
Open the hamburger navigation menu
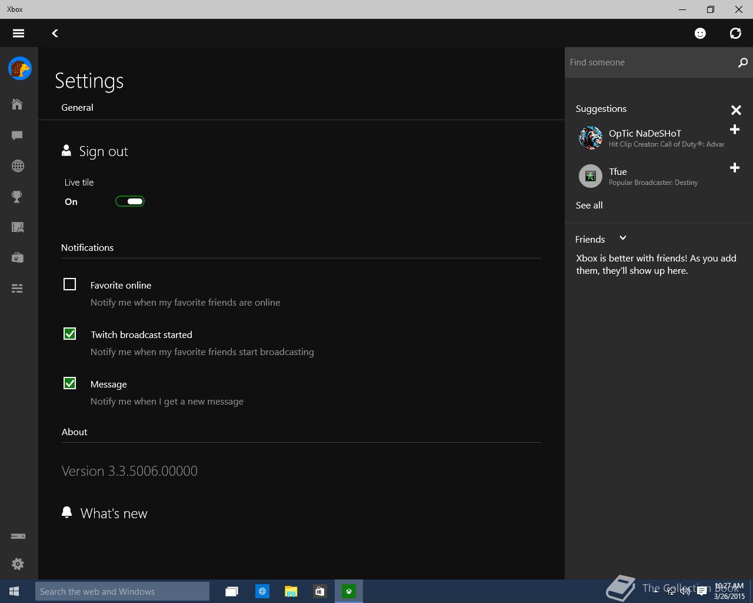18,34
